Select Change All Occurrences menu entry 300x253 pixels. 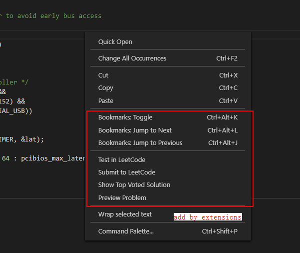point(168,58)
